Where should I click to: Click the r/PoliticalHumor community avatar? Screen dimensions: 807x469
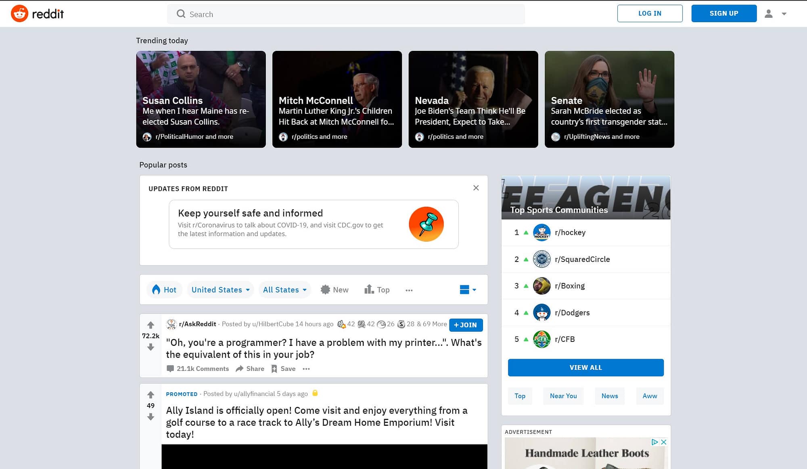(x=147, y=137)
